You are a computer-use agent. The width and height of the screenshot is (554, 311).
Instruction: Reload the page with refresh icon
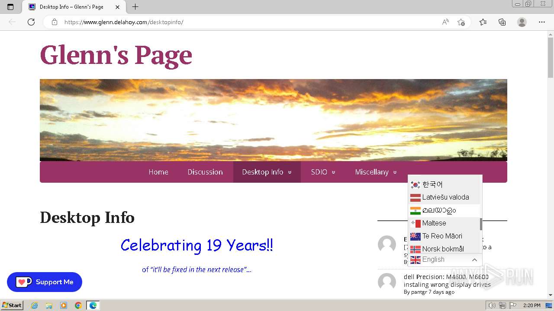click(x=31, y=22)
